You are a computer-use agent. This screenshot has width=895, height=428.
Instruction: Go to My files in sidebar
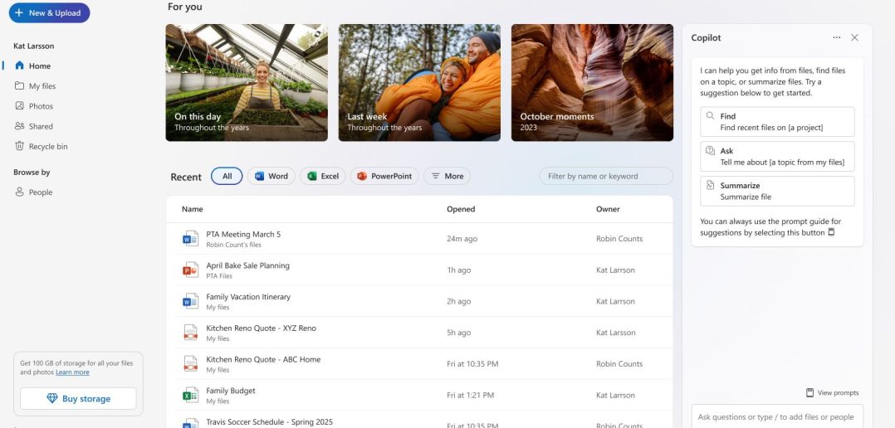click(42, 86)
